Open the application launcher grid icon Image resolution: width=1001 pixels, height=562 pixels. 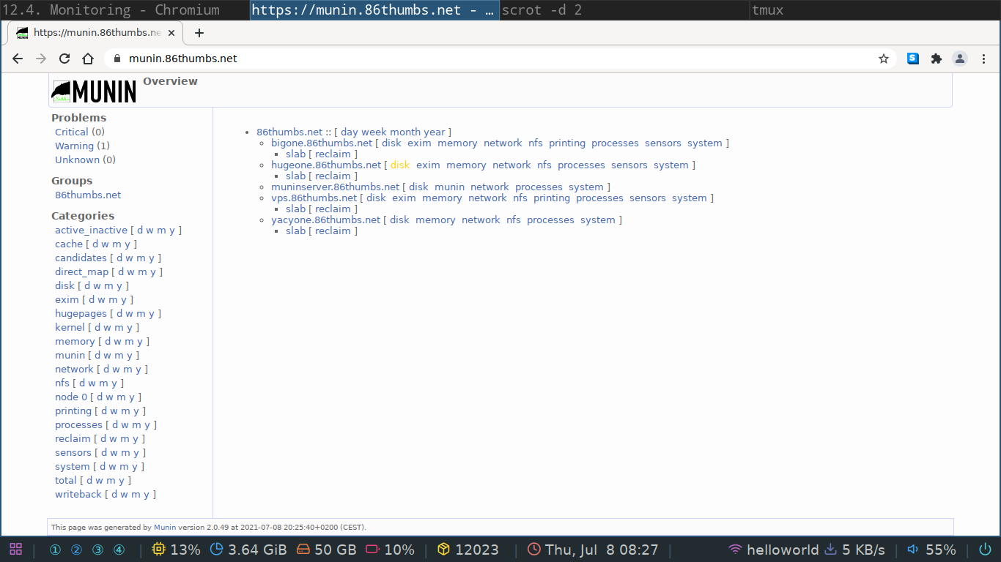(15, 550)
